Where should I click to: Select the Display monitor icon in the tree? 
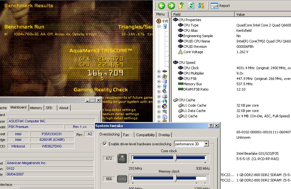coord(165,86)
